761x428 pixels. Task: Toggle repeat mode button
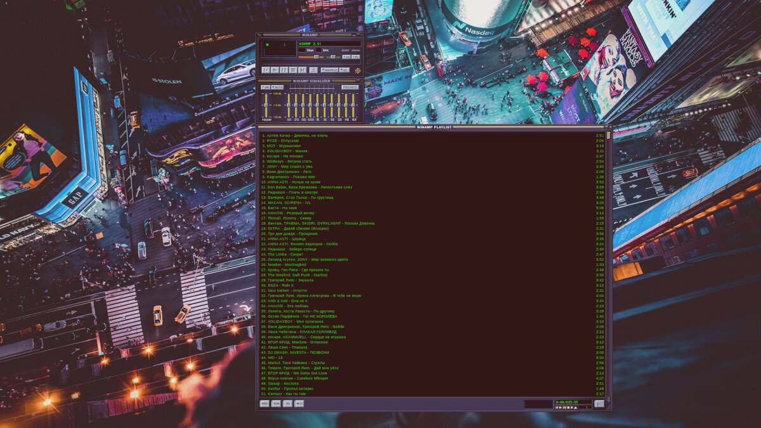344,70
